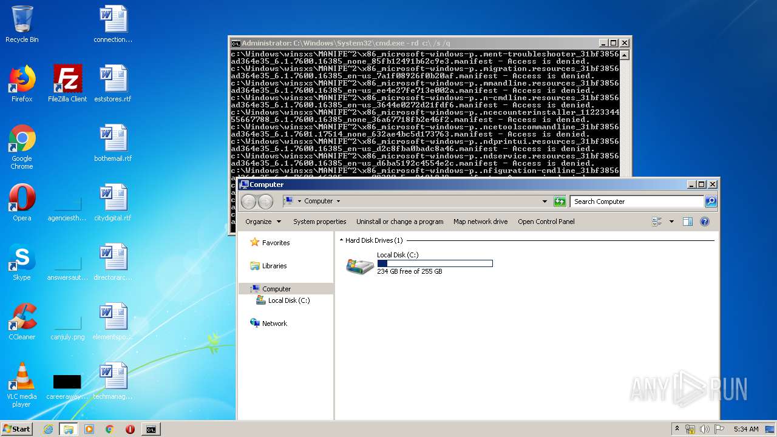Select the elementspo… document icon
The image size is (777, 437).
tap(113, 322)
